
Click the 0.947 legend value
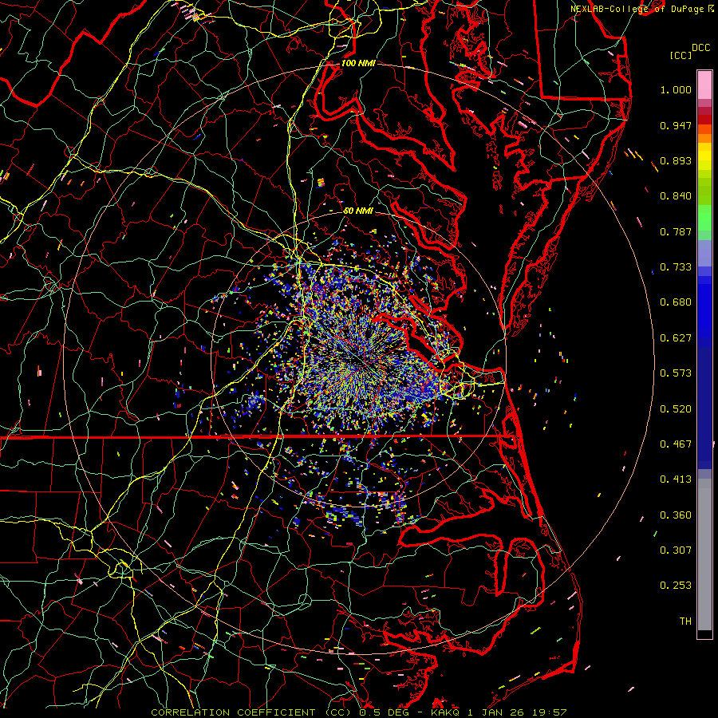point(676,125)
